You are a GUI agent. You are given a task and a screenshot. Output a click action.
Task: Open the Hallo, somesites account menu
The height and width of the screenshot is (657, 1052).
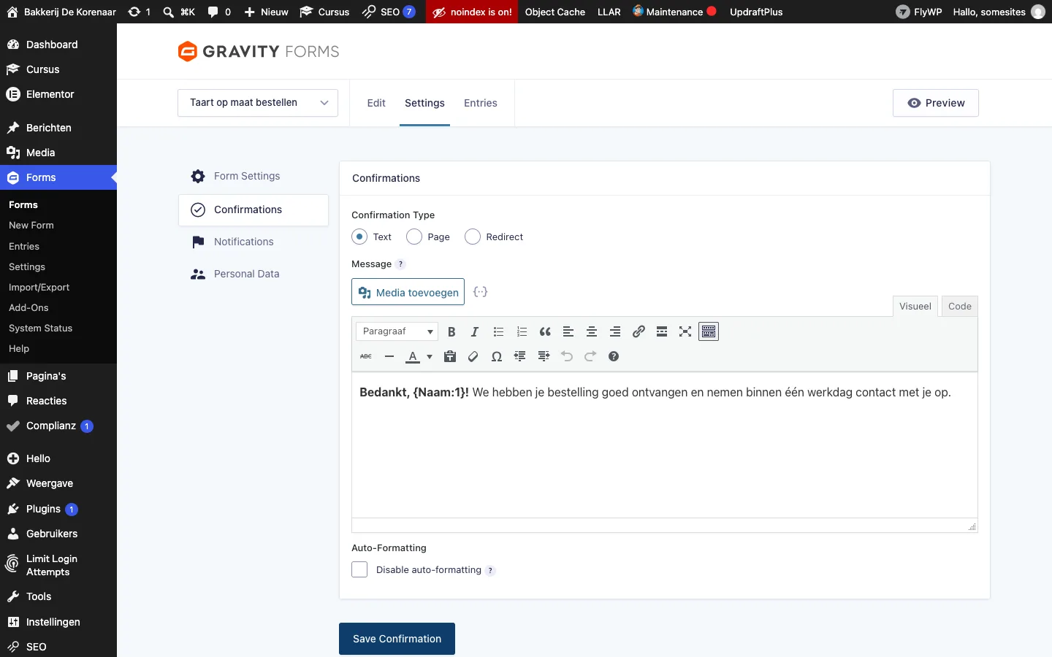point(999,12)
